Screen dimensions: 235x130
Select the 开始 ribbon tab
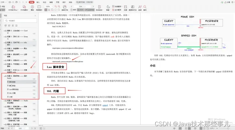(x=31, y=2)
